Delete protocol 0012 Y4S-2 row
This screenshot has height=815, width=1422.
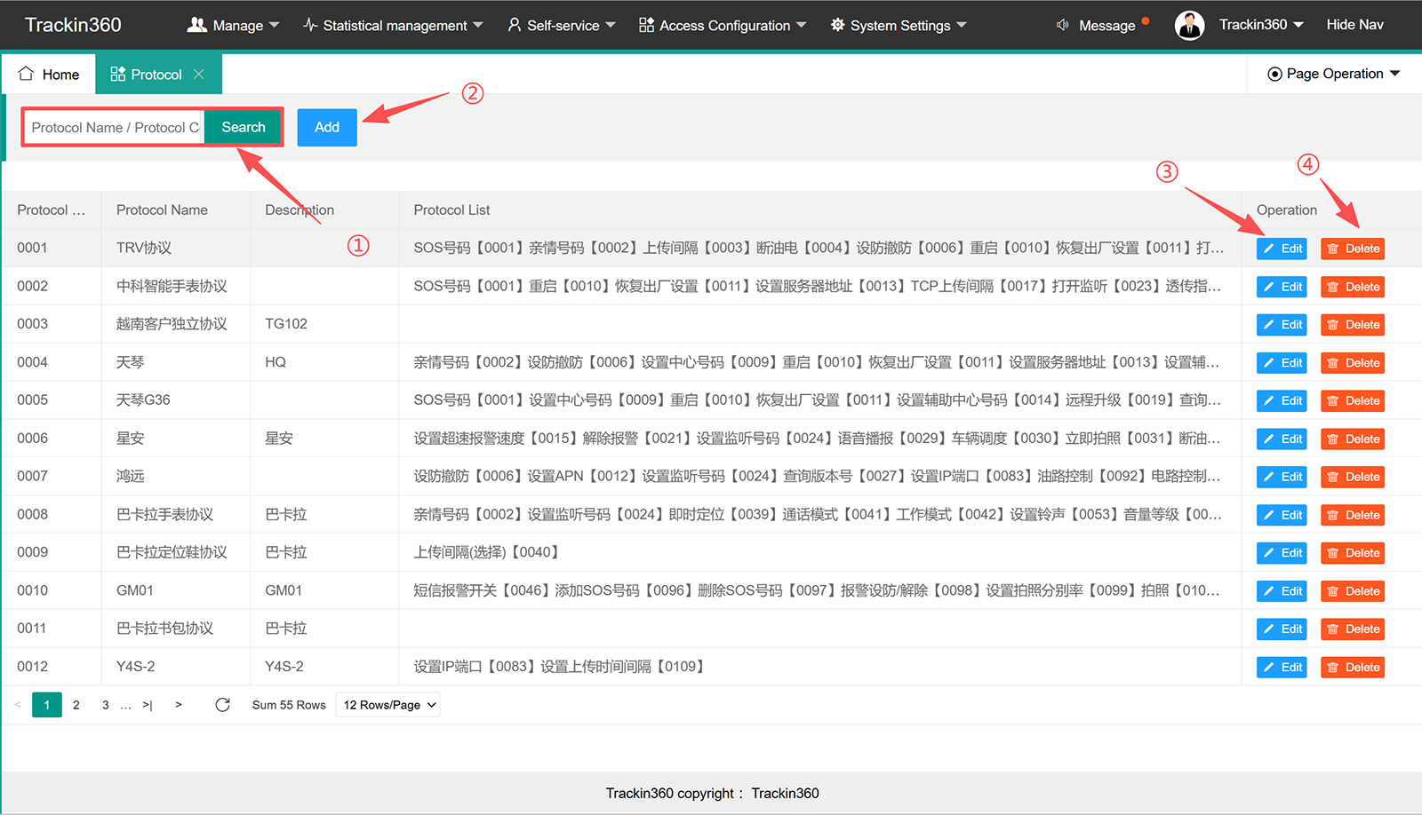tap(1353, 668)
